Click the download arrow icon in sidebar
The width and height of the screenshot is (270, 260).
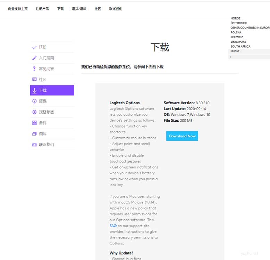coord(34,90)
